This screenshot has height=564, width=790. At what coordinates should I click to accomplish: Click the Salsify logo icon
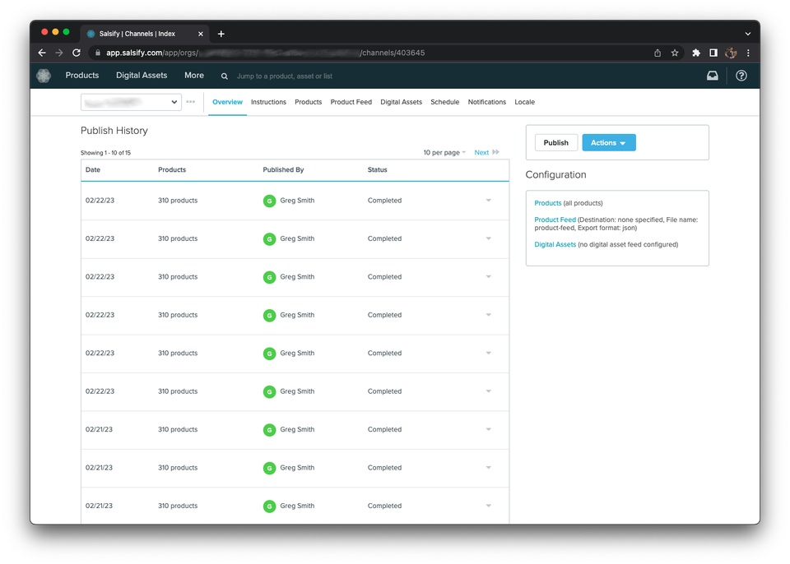coord(44,76)
